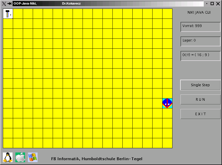This screenshot has width=222, height=165.
Task: Click the (X;Y) coordinates display field
Action: pyautogui.click(x=200, y=56)
